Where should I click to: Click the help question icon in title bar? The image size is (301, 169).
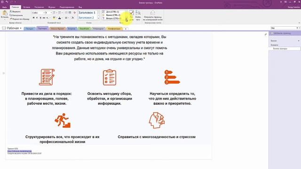(281, 2)
